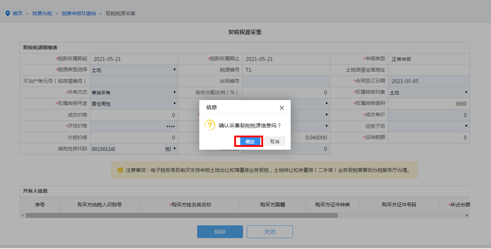Confirm with the 确定 button

pyautogui.click(x=250, y=141)
